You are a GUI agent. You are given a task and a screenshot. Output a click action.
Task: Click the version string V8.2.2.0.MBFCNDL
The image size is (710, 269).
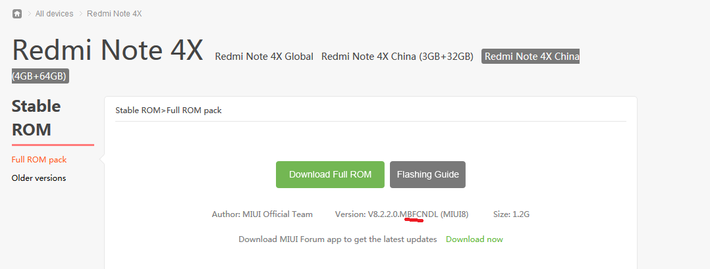403,214
